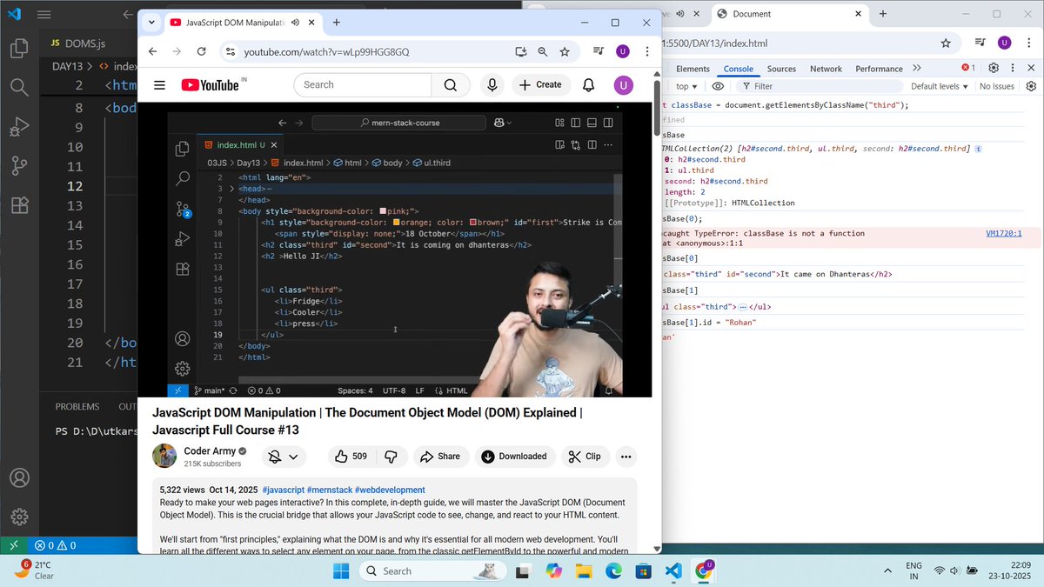Click YouTube address bar URL
1044x587 pixels.
pyautogui.click(x=326, y=52)
